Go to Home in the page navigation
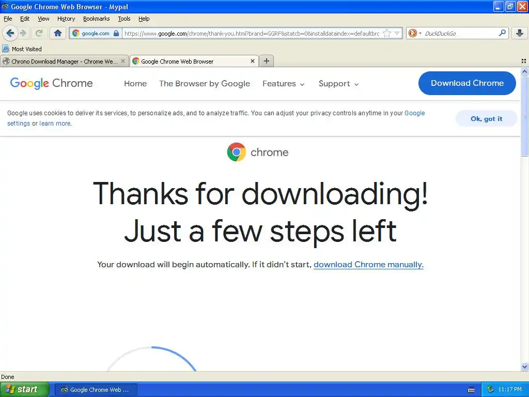Screen dimensions: 529x397 pyautogui.click(x=135, y=83)
